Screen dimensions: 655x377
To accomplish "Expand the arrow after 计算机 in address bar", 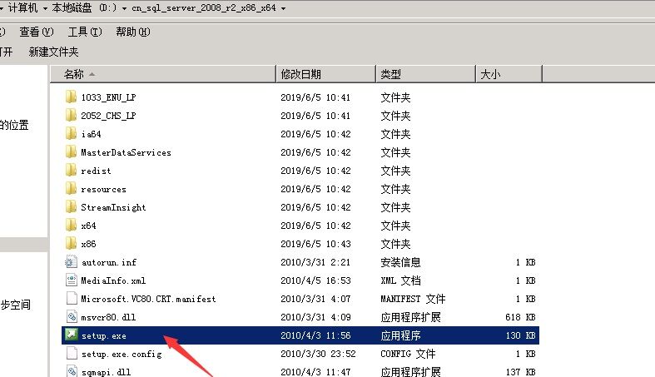I will [45, 8].
